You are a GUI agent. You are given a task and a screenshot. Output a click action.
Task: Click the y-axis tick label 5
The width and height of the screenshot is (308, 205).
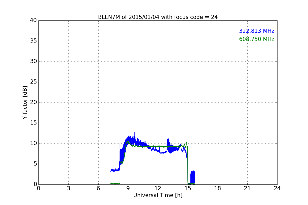coord(35,164)
